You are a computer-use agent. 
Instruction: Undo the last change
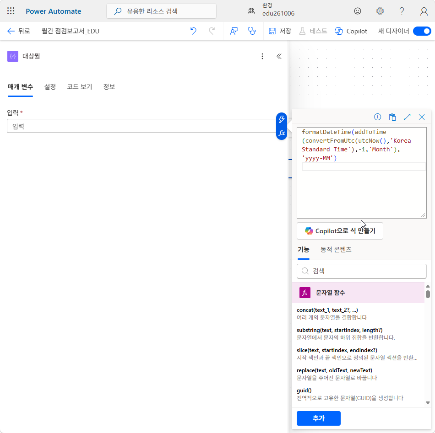193,31
